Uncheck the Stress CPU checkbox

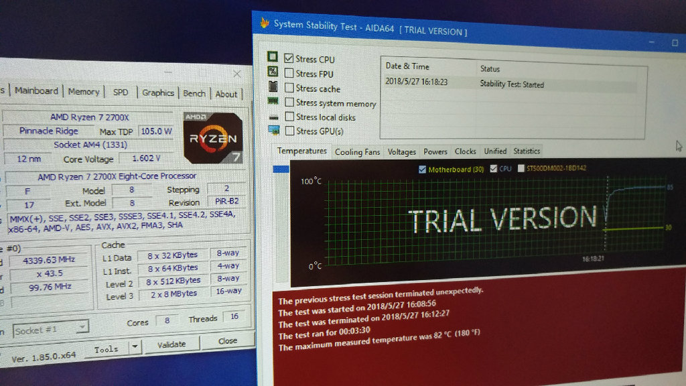(289, 58)
